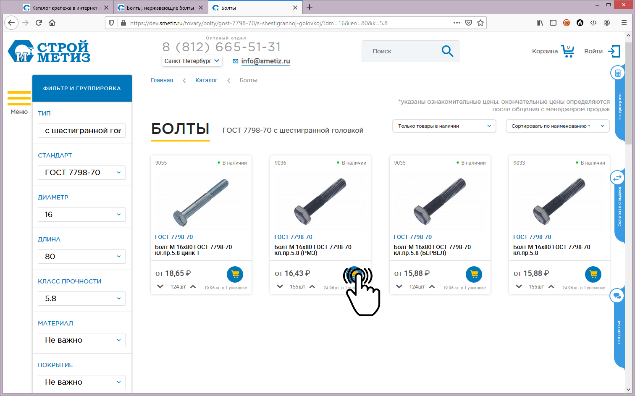Viewport: 635px width, 396px height.
Task: Open the sort by name dropdown
Action: [x=557, y=126]
